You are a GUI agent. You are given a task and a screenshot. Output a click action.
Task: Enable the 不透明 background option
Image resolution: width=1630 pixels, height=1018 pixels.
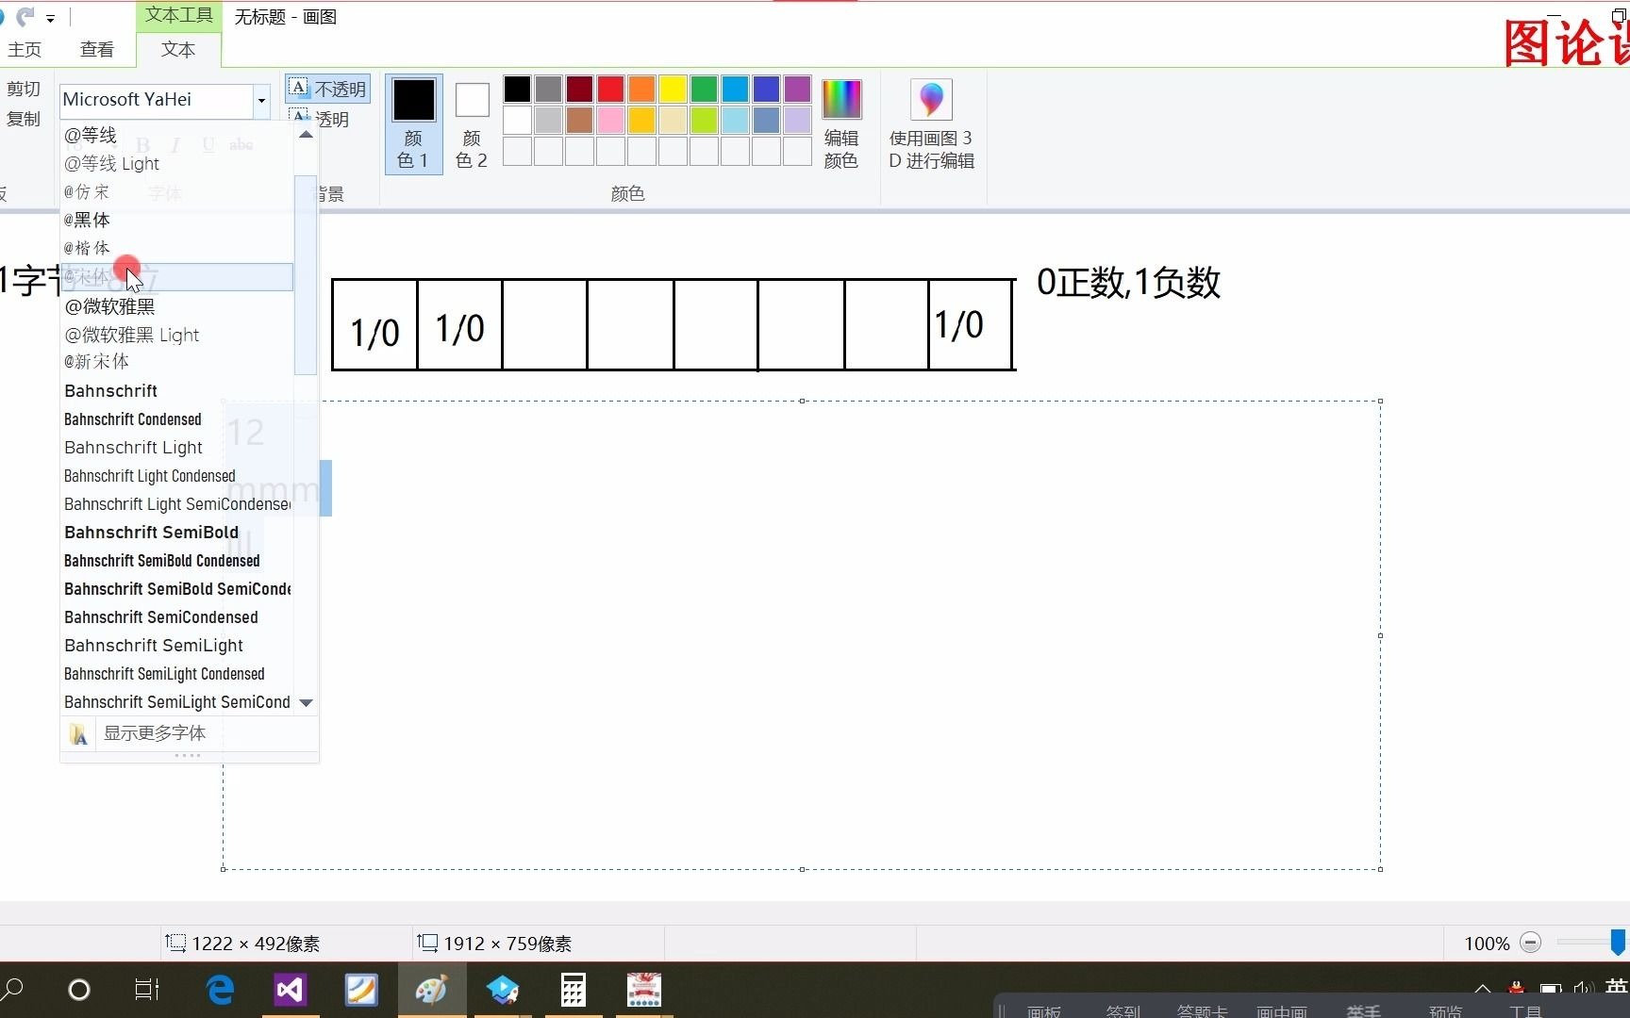click(327, 88)
